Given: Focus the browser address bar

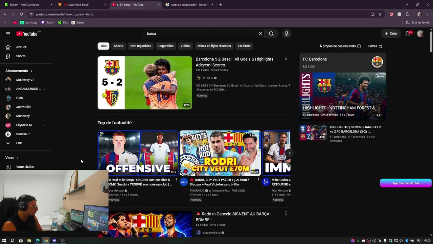Looking at the screenshot, I should pyautogui.click(x=200, y=14).
